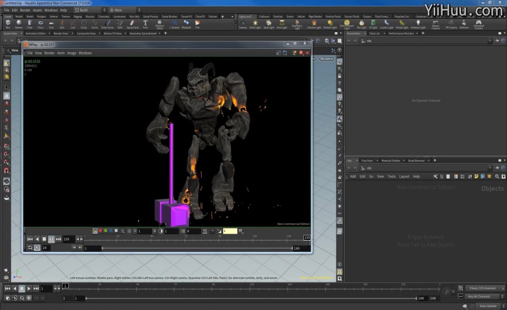Add a Gamepad Camera
The height and width of the screenshot is (310, 507).
[x=478, y=25]
